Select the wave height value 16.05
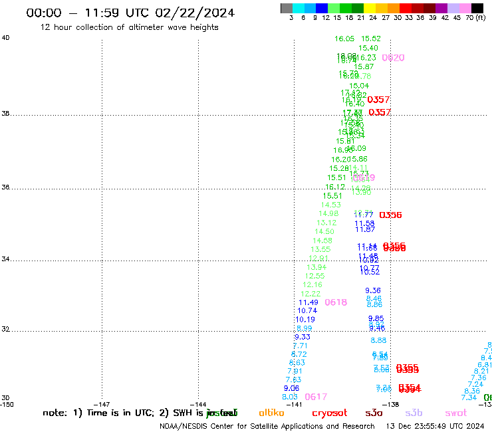 (344, 39)
